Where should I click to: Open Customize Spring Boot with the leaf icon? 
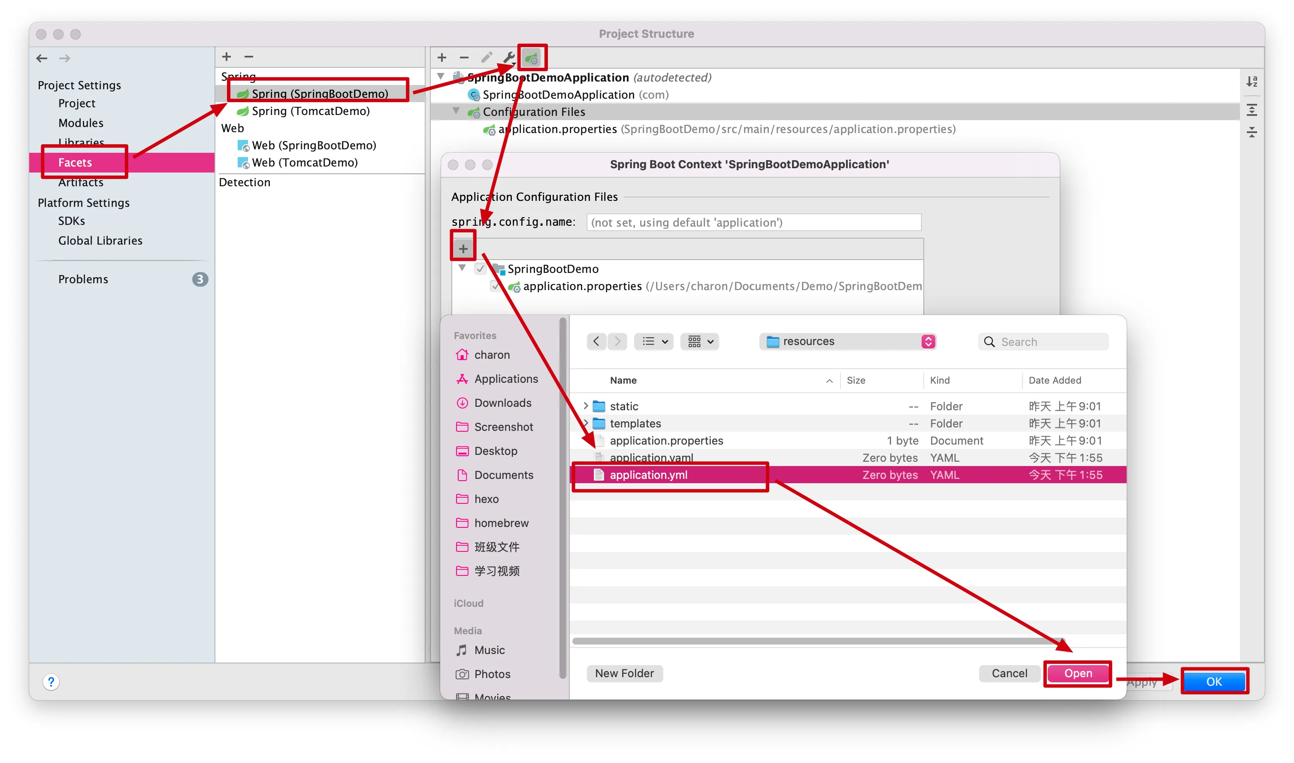[x=532, y=58]
